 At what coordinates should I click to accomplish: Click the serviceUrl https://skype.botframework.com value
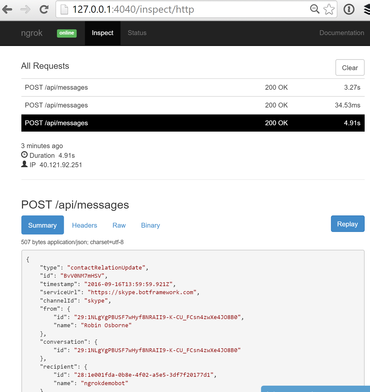point(142,292)
